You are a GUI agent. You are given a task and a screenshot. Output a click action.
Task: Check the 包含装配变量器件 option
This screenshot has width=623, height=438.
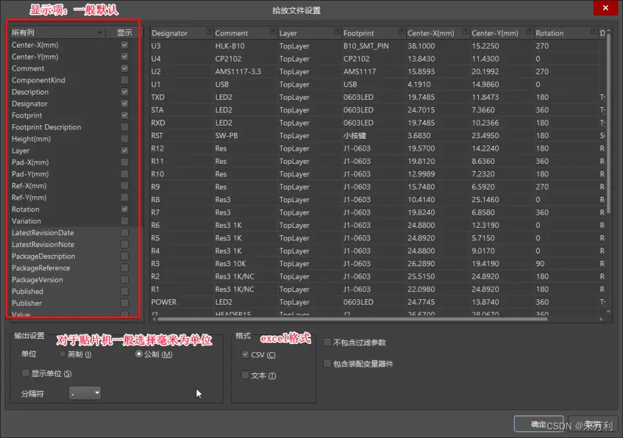pos(327,363)
